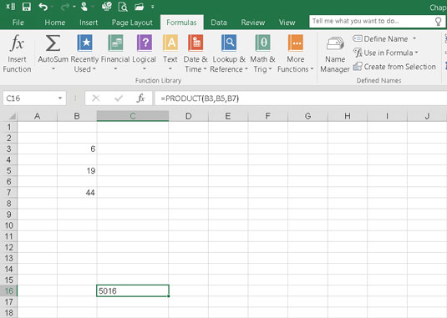Expand the Logical dropdown arrow
The height and width of the screenshot is (318, 447).
coord(145,69)
